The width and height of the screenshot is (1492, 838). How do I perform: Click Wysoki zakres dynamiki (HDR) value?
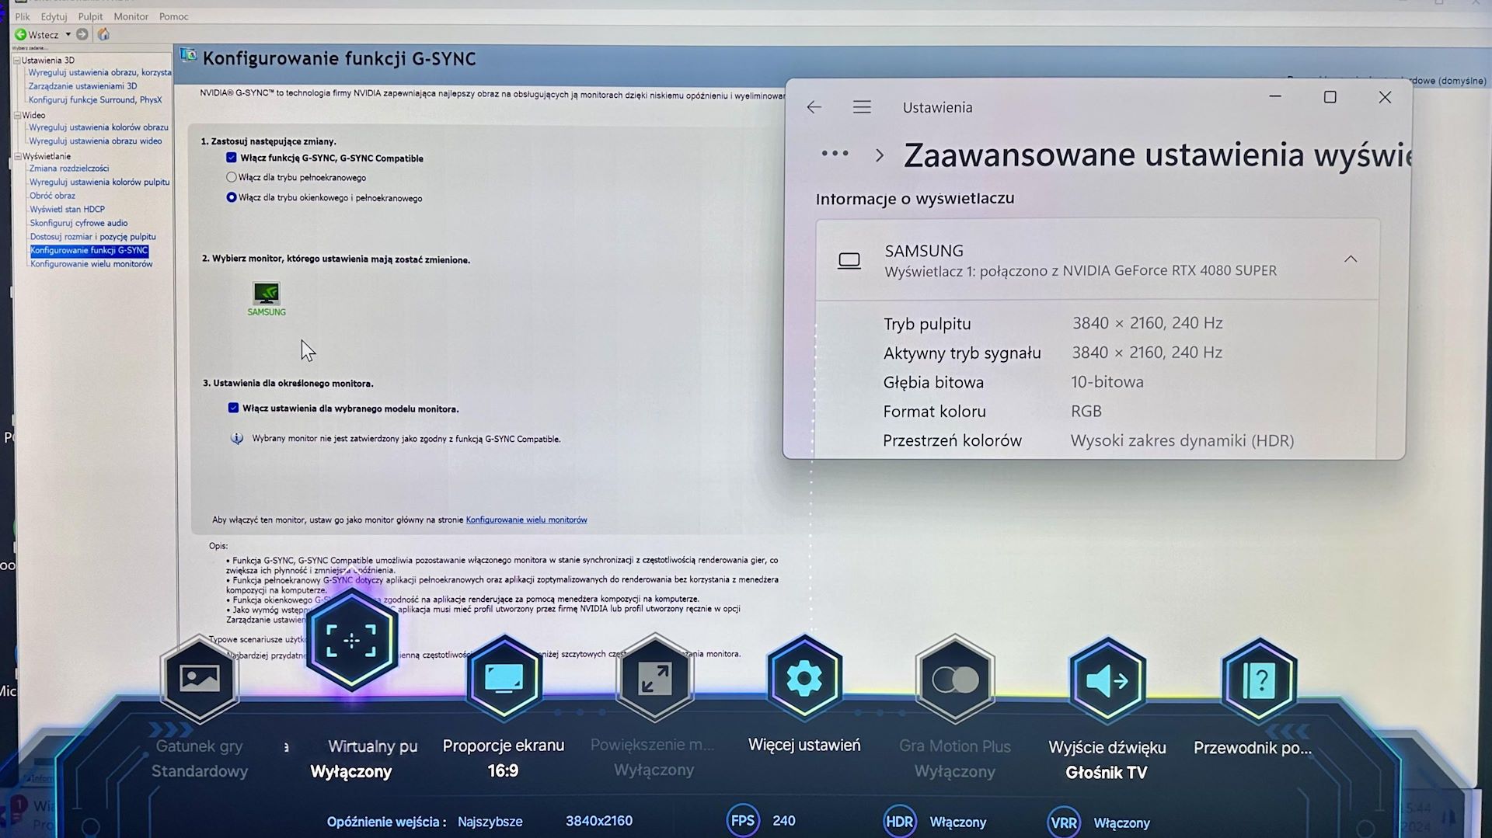1182,440
